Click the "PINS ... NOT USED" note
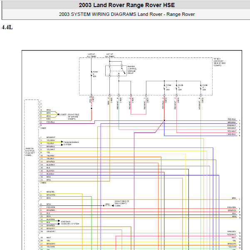The height and width of the screenshot is (250, 250). [30, 152]
